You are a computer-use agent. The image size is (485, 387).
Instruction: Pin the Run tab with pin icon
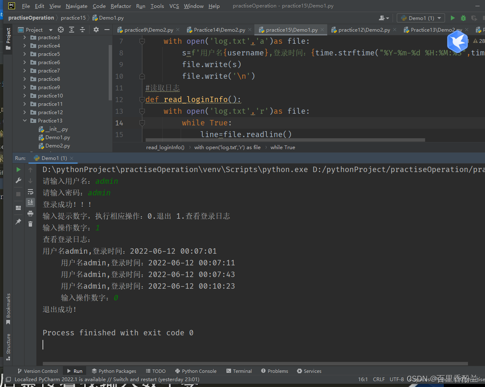point(18,221)
